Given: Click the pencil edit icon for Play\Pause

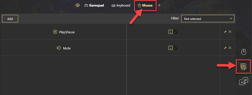Looking at the screenshot, I should pyautogui.click(x=225, y=32).
